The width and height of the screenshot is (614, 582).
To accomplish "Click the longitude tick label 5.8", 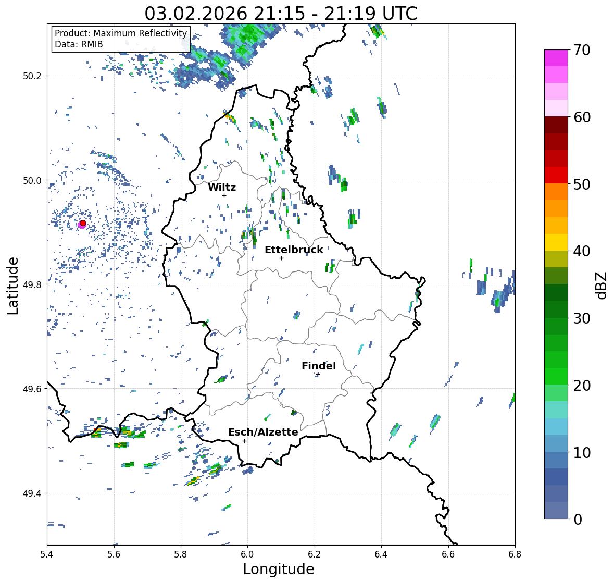I will [x=181, y=554].
